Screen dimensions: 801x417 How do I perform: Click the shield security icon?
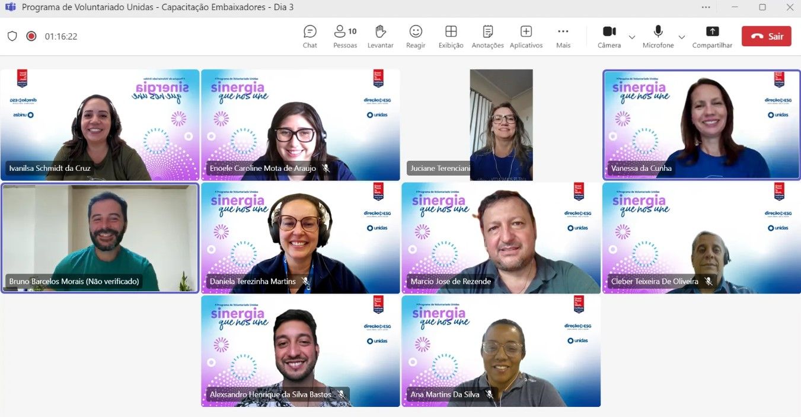pos(12,36)
